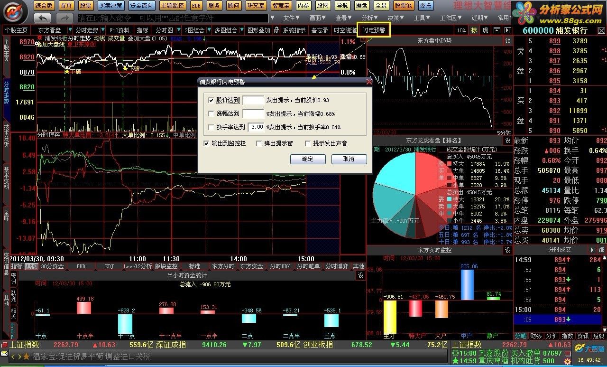Open the 工具 menu

pos(421,18)
